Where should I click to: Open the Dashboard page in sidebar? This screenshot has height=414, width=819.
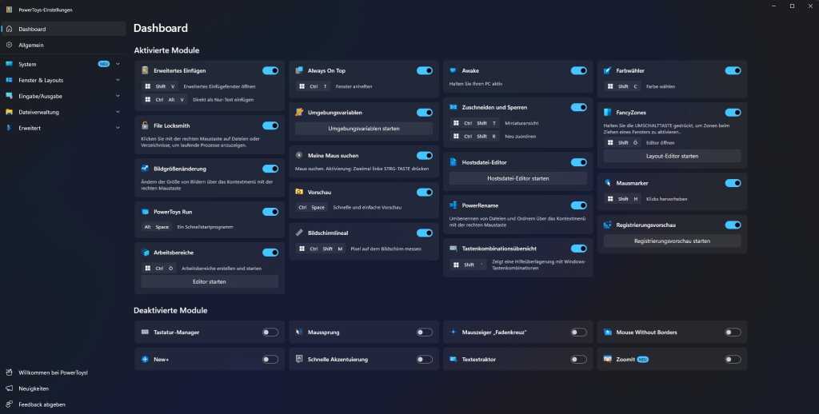63,30
